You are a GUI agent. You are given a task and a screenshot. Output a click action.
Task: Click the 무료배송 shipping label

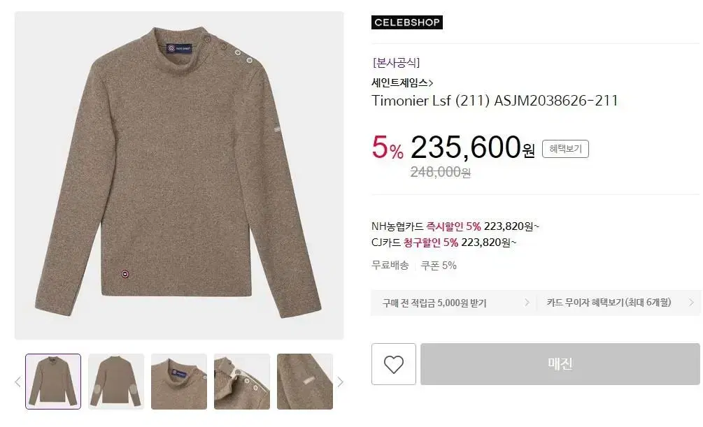(390, 266)
